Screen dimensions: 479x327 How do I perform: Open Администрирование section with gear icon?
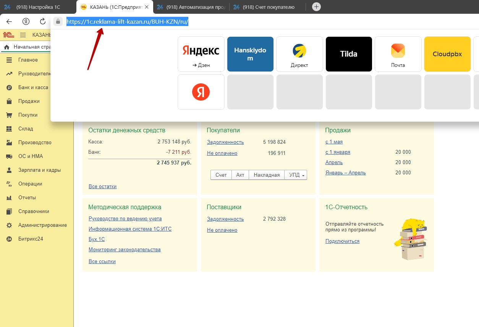(42, 225)
